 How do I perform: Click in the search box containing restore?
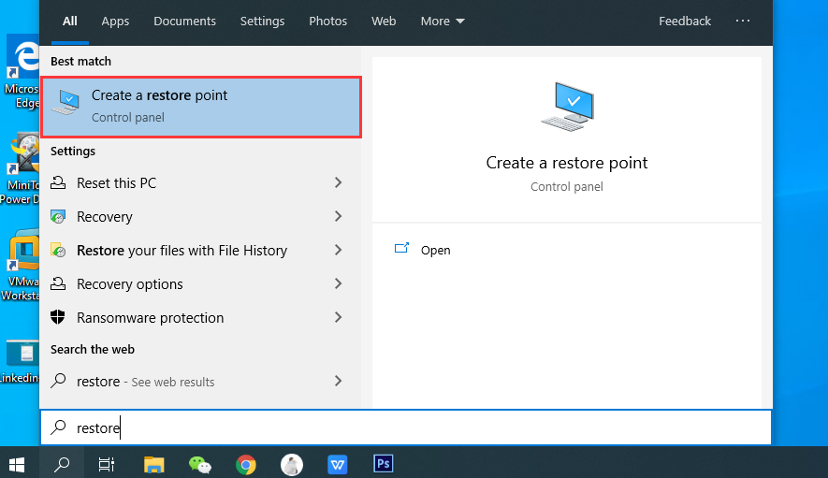tap(406, 427)
